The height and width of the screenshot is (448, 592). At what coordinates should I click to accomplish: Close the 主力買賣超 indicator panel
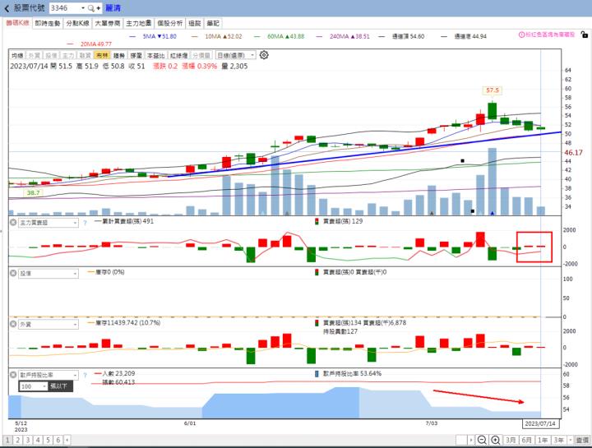13,223
